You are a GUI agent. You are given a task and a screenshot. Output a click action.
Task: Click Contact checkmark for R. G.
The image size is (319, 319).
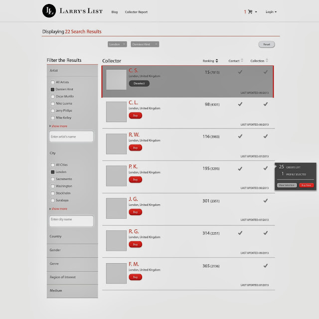coord(240,233)
